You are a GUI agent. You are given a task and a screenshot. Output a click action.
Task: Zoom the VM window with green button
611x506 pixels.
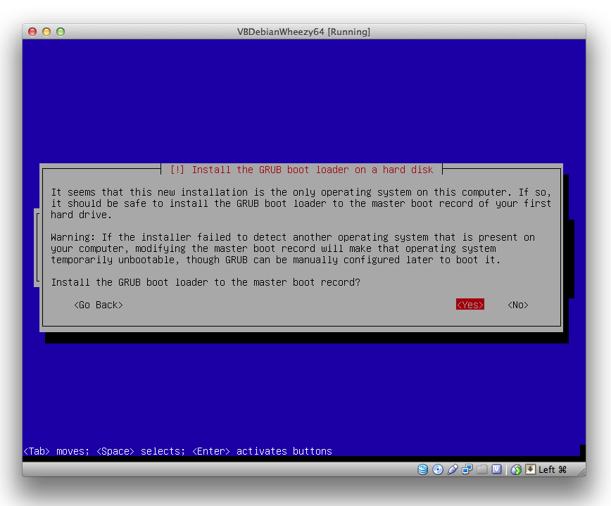[x=61, y=32]
